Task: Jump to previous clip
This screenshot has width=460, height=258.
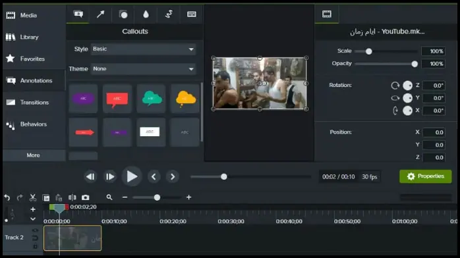Action: [x=154, y=177]
